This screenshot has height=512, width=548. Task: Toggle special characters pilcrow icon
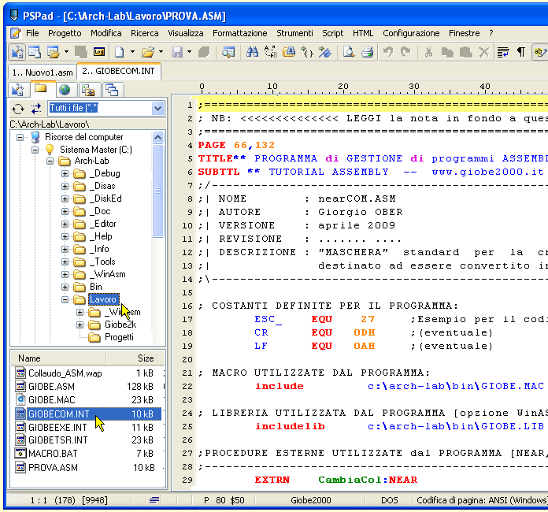point(521,53)
